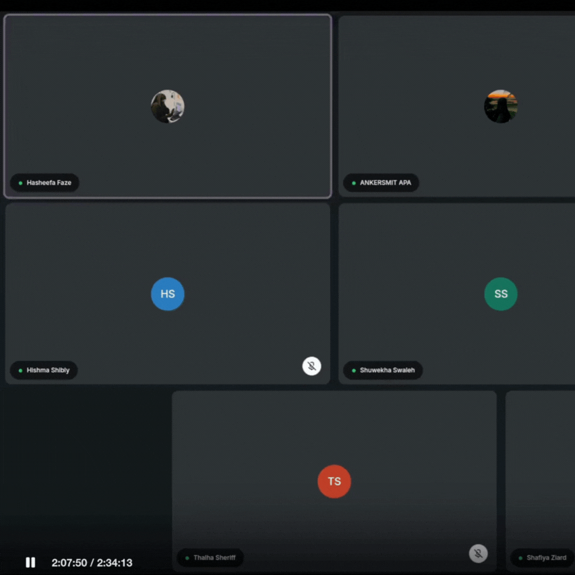Pause the meeting recording playback
This screenshot has height=575, width=575.
[30, 562]
